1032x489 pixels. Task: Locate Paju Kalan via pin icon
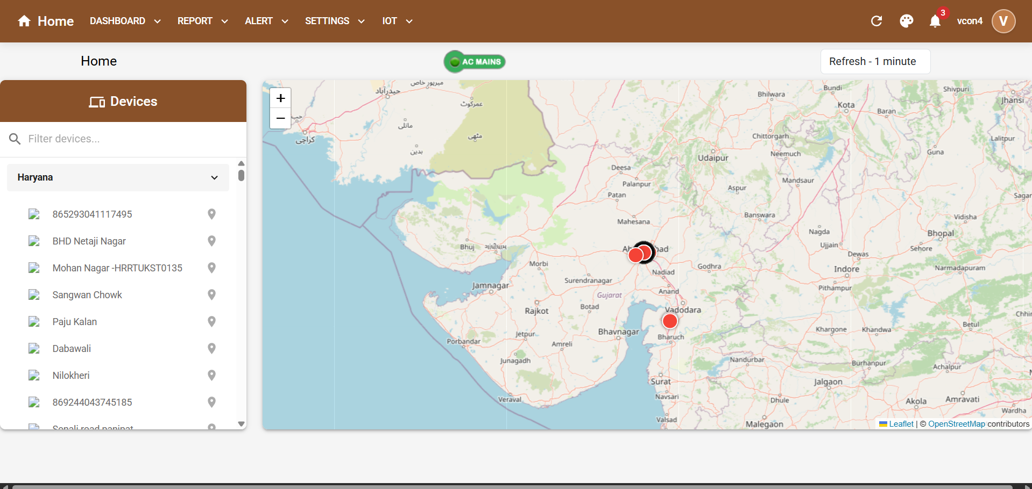[212, 322]
